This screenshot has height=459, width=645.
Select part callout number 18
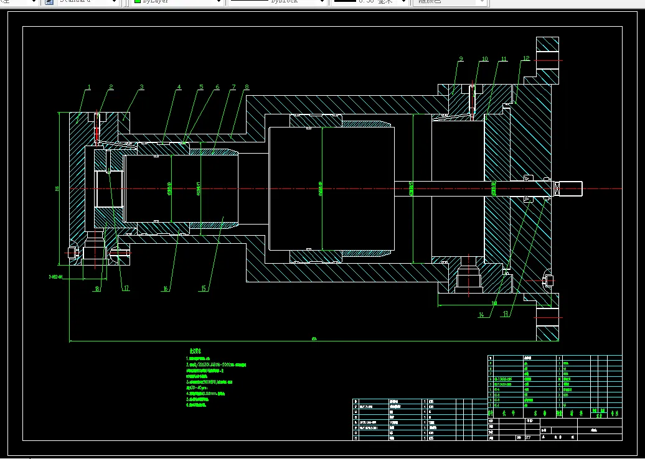[97, 289]
